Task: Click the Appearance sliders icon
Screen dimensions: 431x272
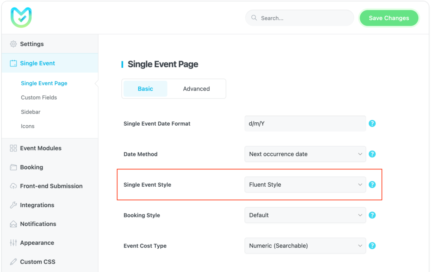Action: (x=13, y=243)
